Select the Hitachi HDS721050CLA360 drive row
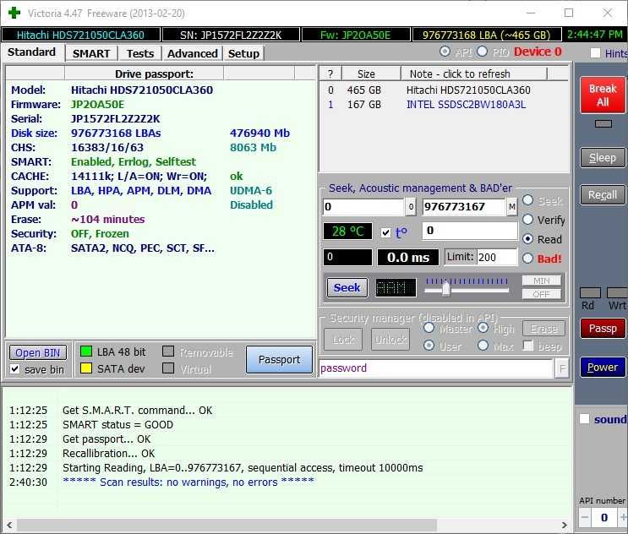This screenshot has width=628, height=534. tap(444, 90)
